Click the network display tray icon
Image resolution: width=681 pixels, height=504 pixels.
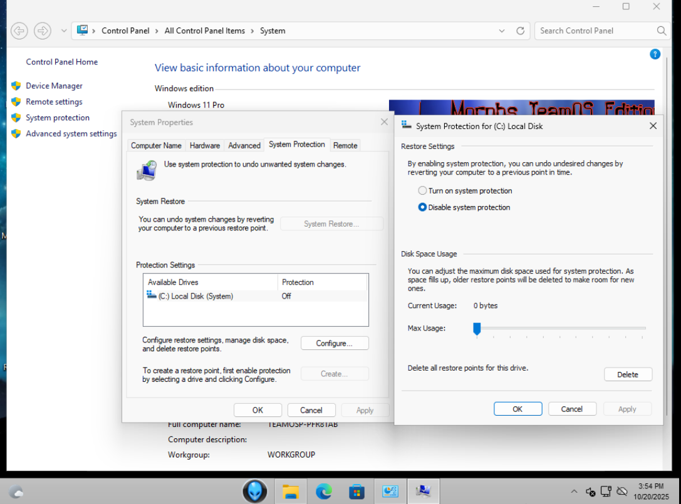[606, 491]
